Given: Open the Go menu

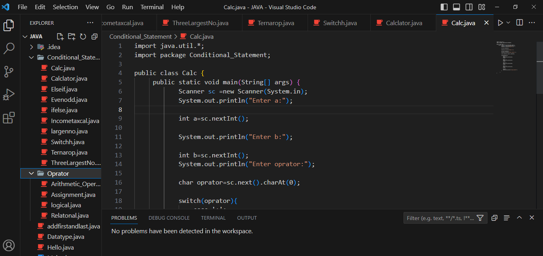Looking at the screenshot, I should pos(110,7).
